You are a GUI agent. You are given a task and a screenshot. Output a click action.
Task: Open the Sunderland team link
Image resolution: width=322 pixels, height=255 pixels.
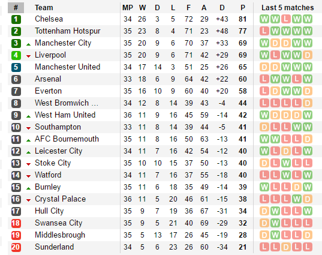(x=54, y=247)
